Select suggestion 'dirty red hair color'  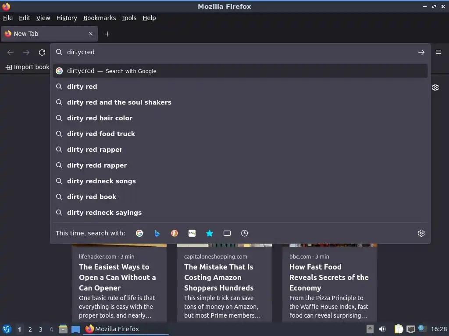coord(240,118)
